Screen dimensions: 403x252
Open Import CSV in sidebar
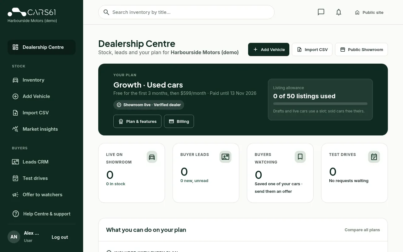(42, 113)
